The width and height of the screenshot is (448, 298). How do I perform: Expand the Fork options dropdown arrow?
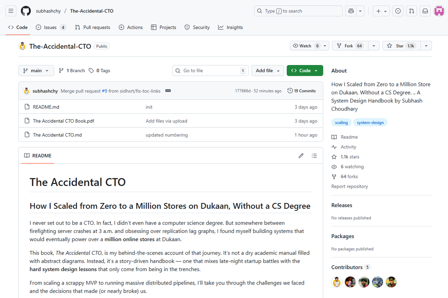coord(374,46)
